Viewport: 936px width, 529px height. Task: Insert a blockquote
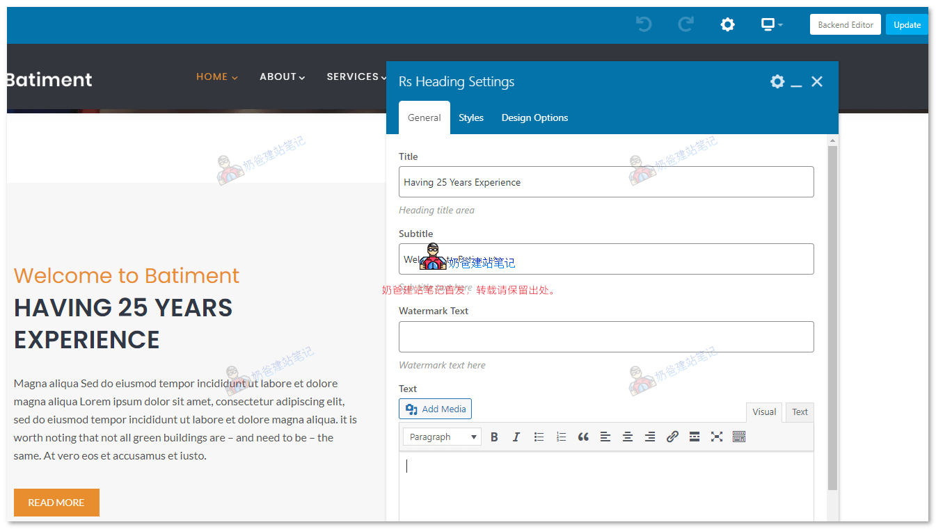coord(583,437)
